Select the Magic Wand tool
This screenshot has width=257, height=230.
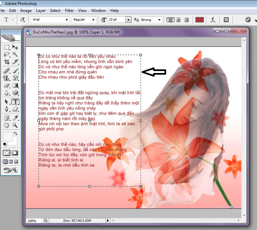click(x=15, y=54)
